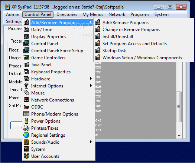Open the System menu in menu bar
195x163 pixels.
161,14
